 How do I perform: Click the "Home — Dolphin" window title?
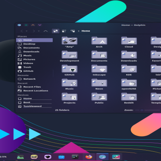(133, 25)
